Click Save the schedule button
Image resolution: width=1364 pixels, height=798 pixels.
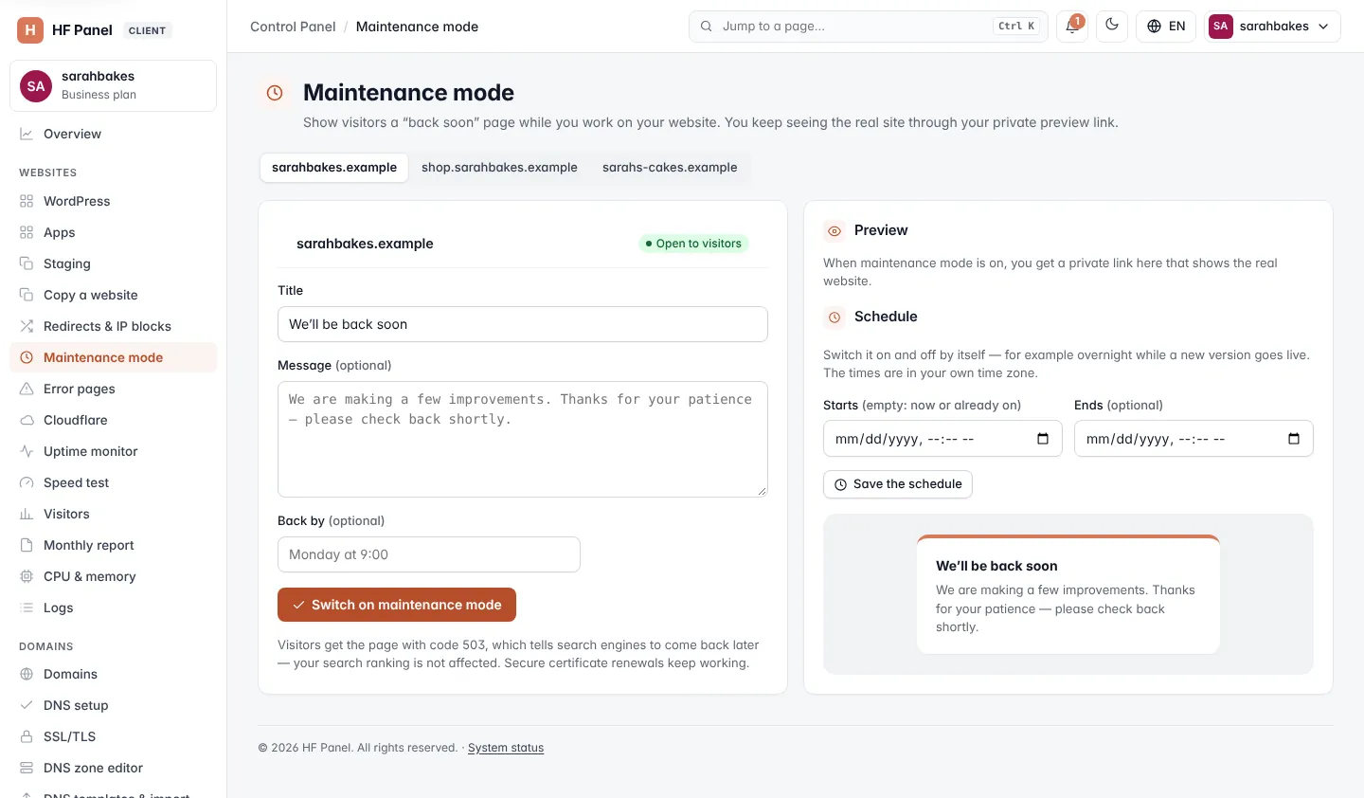click(898, 484)
